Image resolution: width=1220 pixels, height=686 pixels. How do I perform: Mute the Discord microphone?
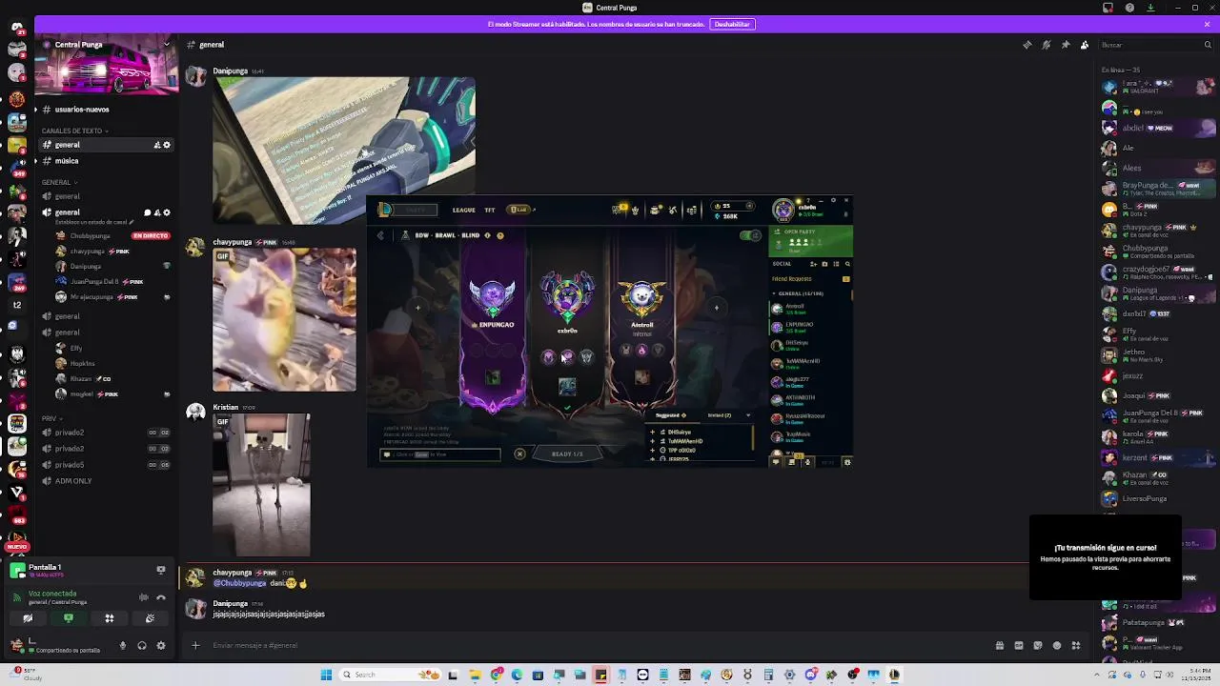(122, 645)
